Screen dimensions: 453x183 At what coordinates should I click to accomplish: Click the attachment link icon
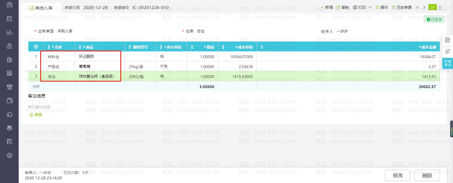tap(448, 51)
